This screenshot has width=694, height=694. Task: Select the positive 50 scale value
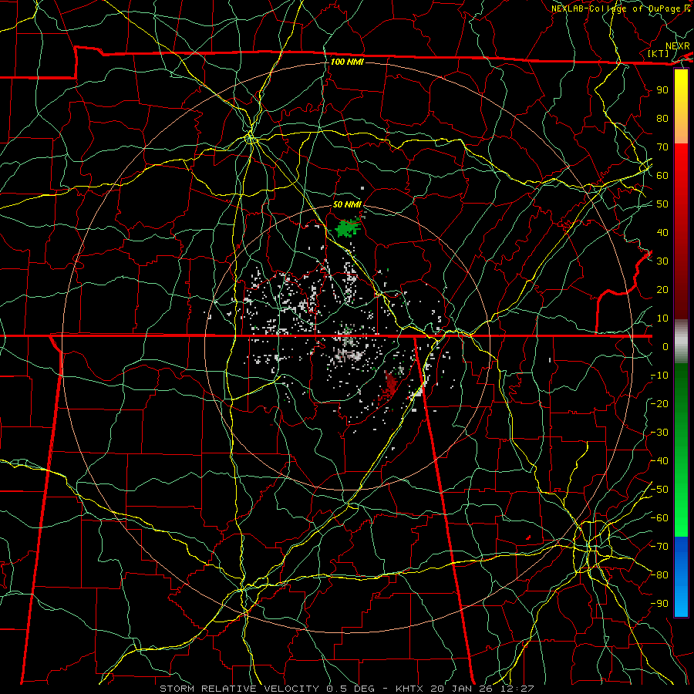tap(662, 204)
